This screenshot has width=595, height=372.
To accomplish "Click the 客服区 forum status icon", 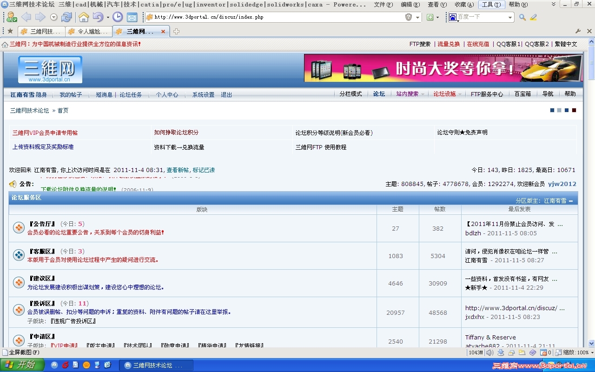I will pos(19,255).
